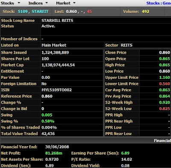171x168 pixels.
Task: Select stock code 5109
Action: coord(23,12)
